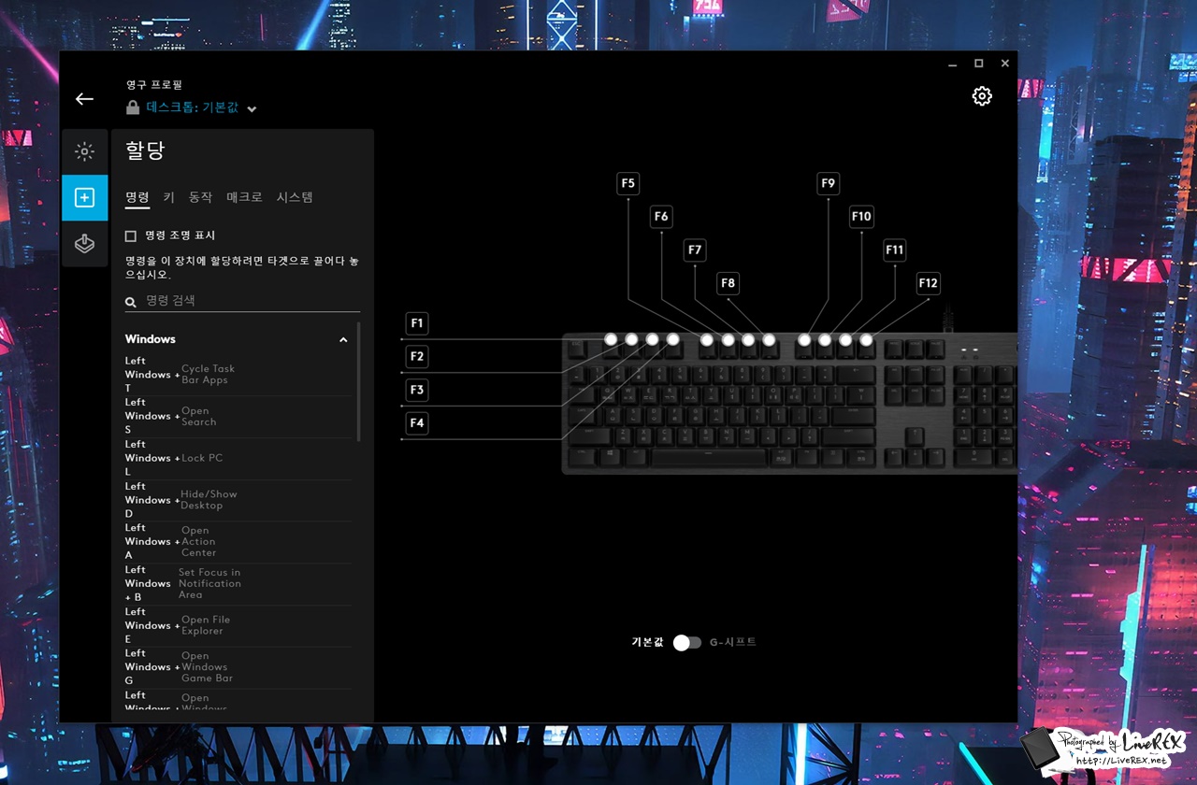
Task: Select the F4 key label
Action: (x=417, y=422)
